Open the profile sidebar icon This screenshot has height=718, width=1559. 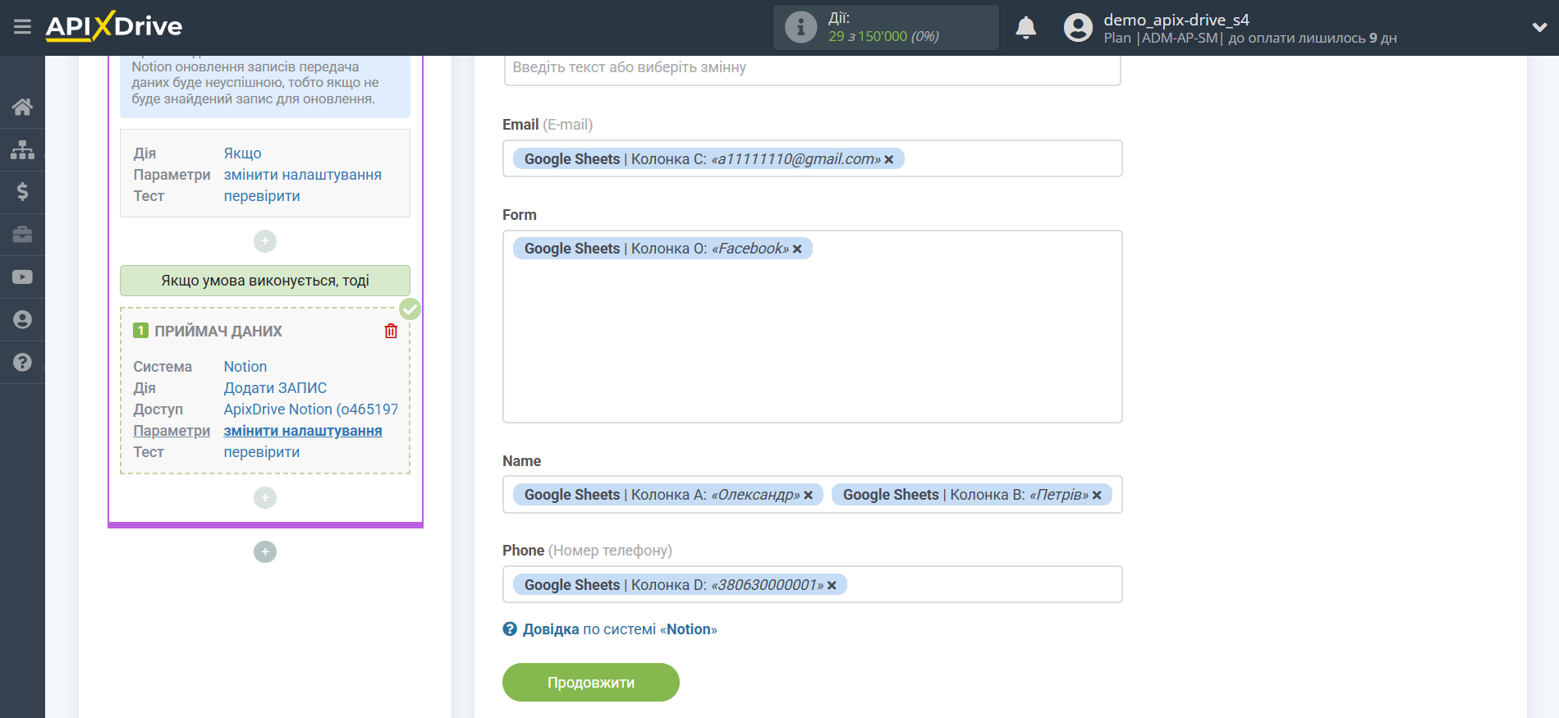point(22,320)
